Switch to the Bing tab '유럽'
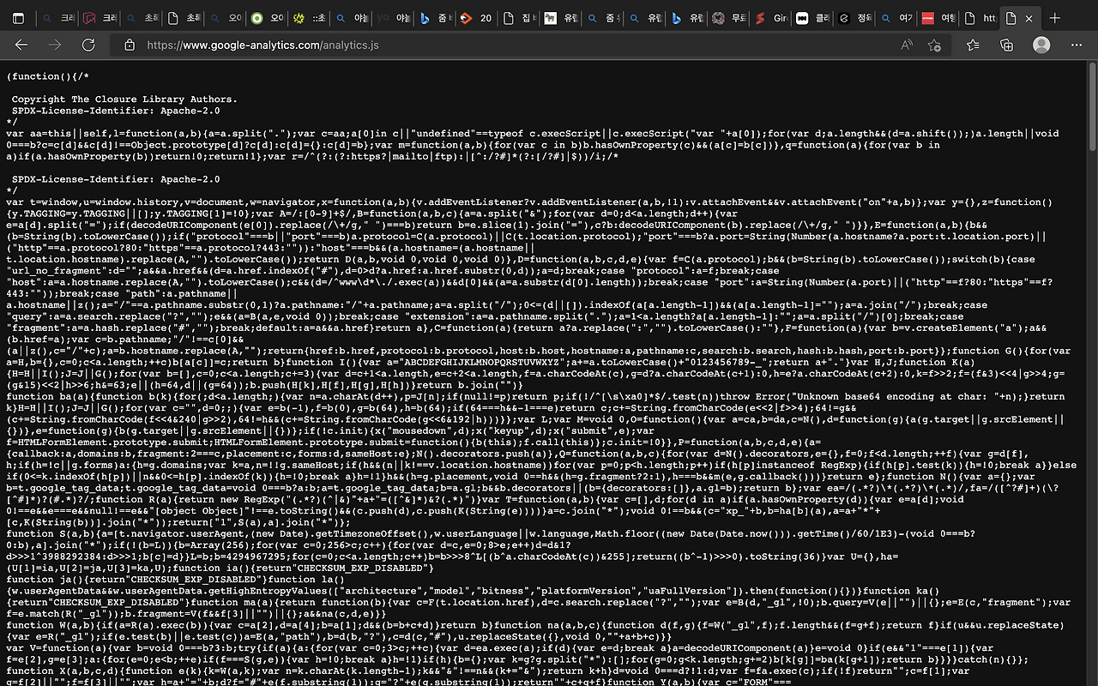1098x686 pixels. pyautogui.click(x=686, y=18)
